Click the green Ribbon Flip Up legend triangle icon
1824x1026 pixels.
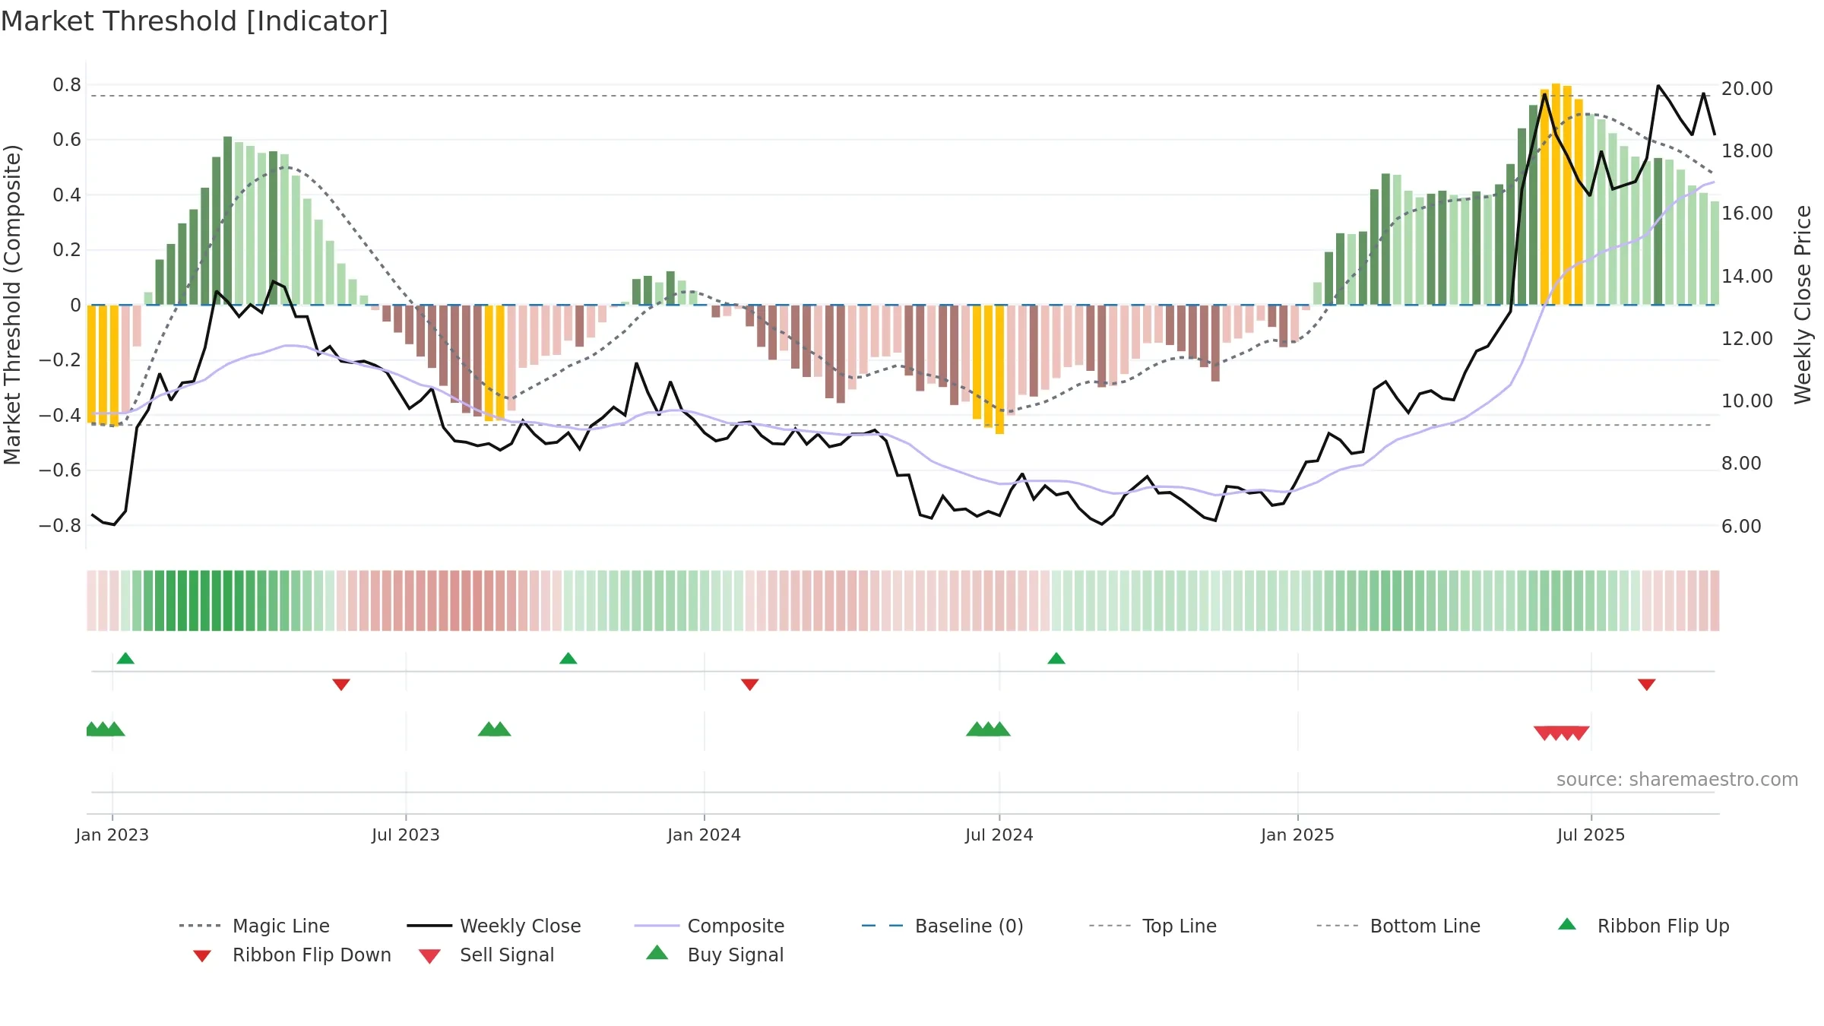click(1567, 924)
